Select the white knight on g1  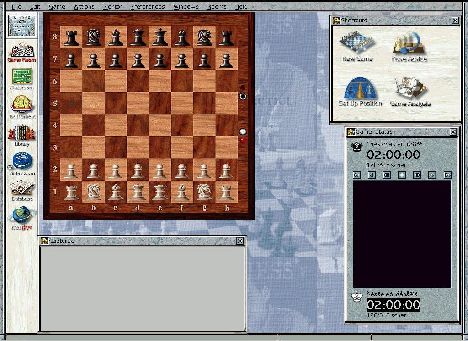204,192
